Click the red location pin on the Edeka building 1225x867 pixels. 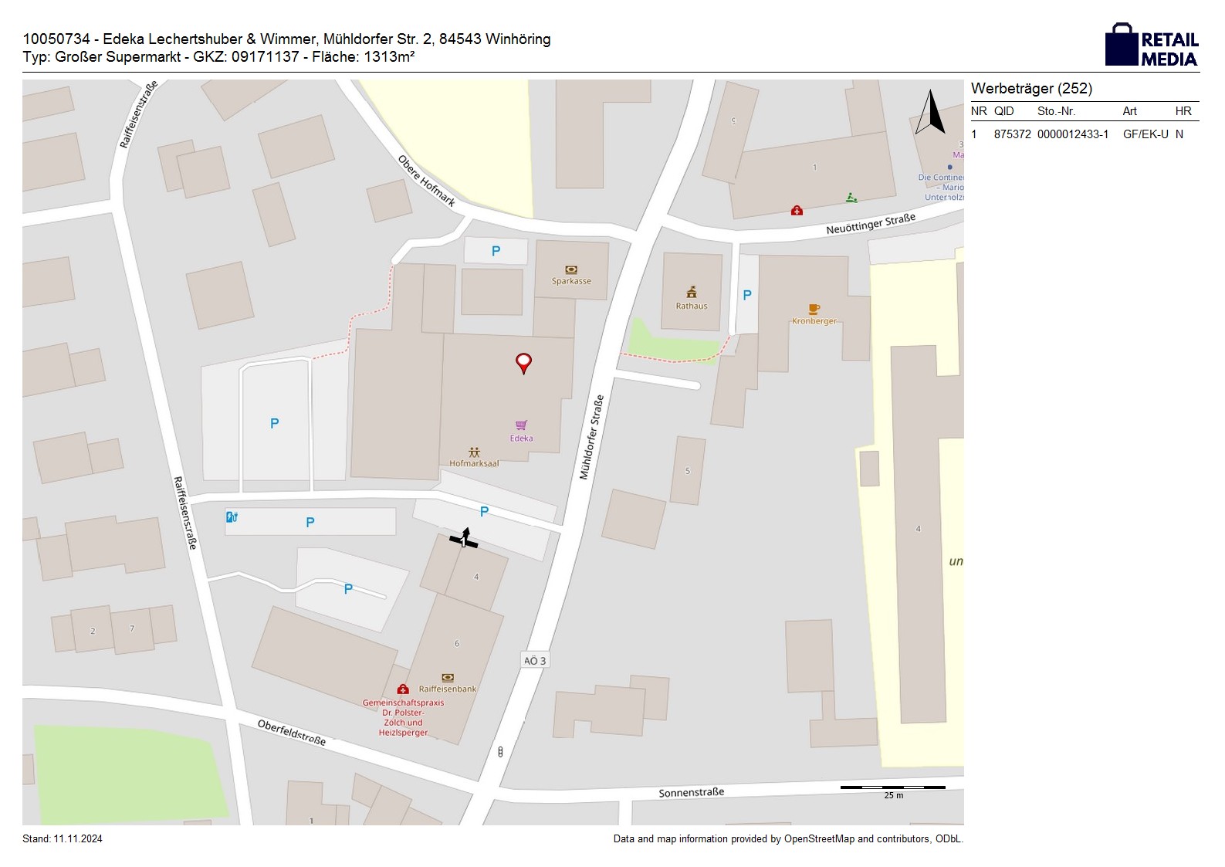point(523,363)
